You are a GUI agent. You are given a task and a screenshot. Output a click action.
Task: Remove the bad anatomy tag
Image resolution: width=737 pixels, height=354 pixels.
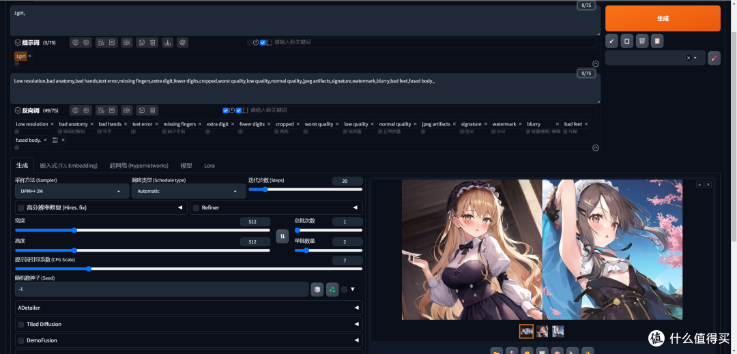pos(91,124)
